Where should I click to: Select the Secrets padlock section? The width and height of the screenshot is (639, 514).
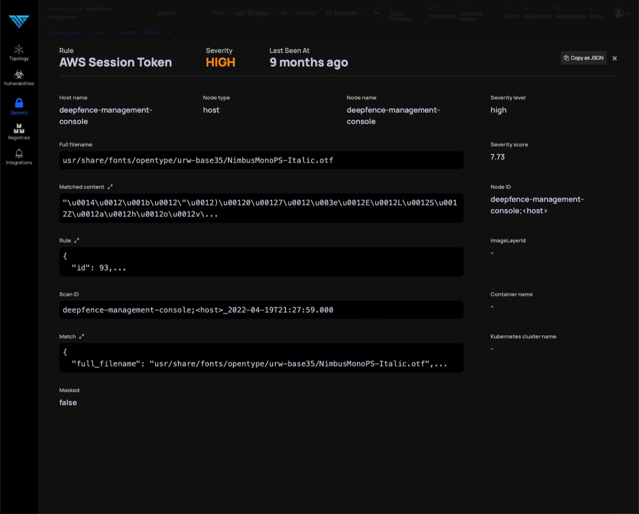(x=19, y=106)
